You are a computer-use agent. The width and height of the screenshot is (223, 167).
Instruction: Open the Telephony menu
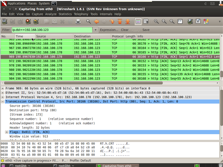coord(81,14)
